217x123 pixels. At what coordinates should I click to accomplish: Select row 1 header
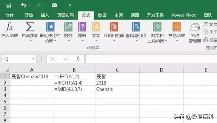pos(5,76)
